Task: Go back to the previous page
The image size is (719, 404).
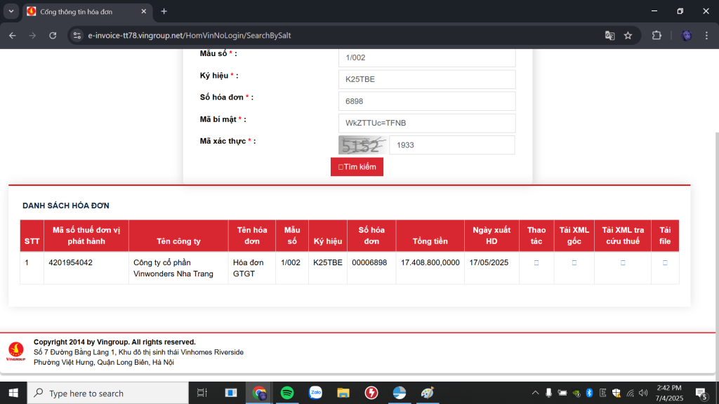Action: (13, 35)
